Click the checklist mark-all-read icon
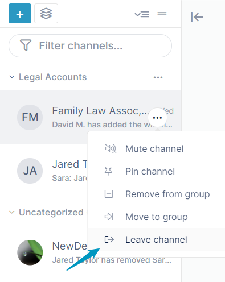Viewport: 225px width, 282px height. [142, 14]
